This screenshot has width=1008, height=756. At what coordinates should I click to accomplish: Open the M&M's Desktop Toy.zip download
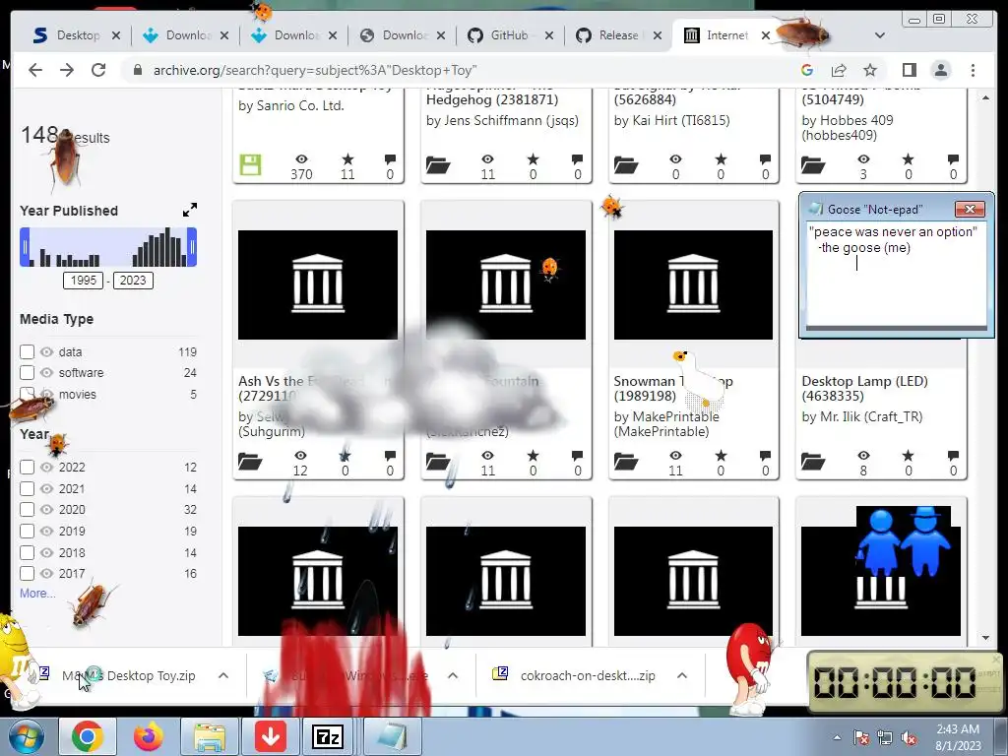pos(128,675)
